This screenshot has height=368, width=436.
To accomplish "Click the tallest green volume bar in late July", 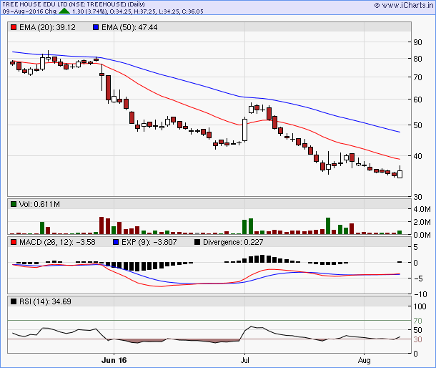I will pos(328,226).
